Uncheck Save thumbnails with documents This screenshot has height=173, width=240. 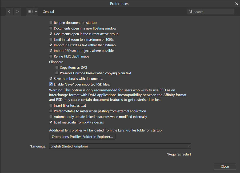[51, 78]
